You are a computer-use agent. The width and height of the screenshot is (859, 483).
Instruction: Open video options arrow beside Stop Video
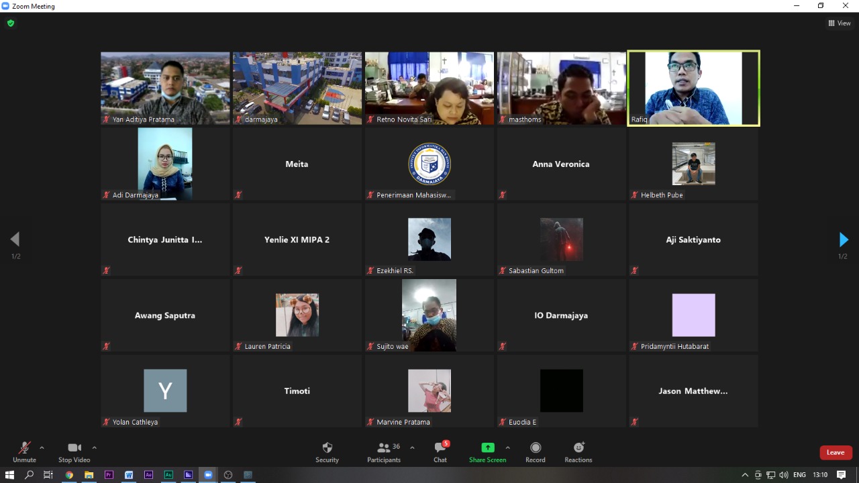click(94, 447)
